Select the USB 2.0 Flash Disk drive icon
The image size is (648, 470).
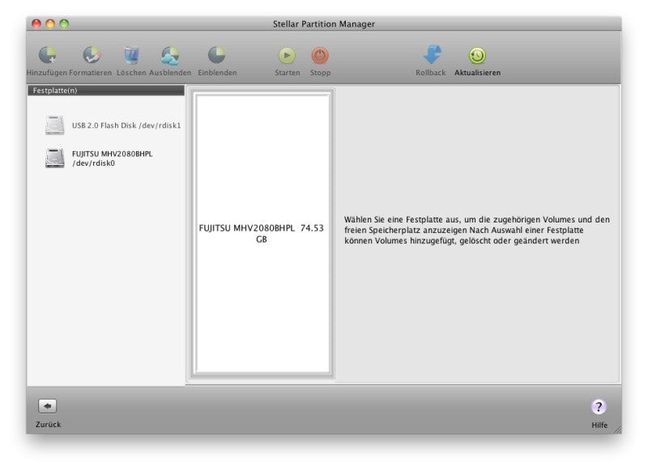pyautogui.click(x=54, y=125)
